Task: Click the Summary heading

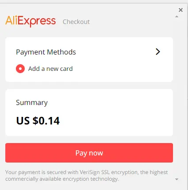Action: tap(32, 102)
